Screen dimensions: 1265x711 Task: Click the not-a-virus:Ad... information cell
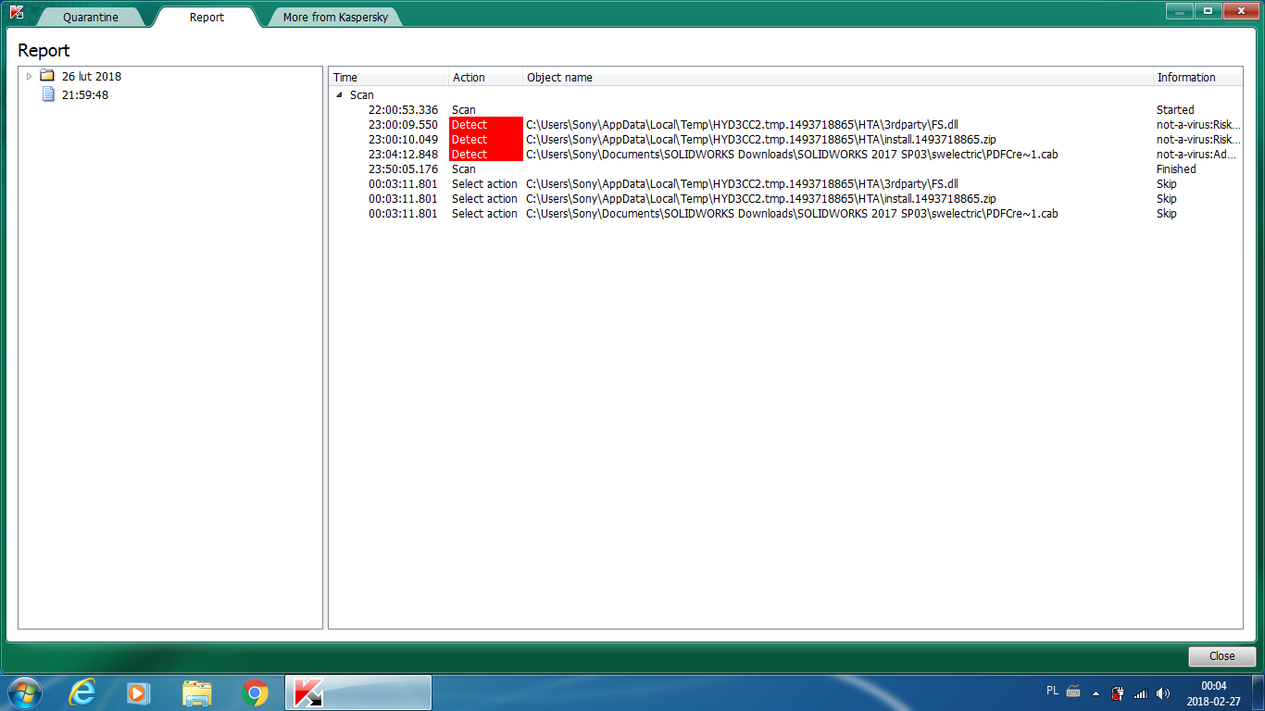click(x=1198, y=154)
